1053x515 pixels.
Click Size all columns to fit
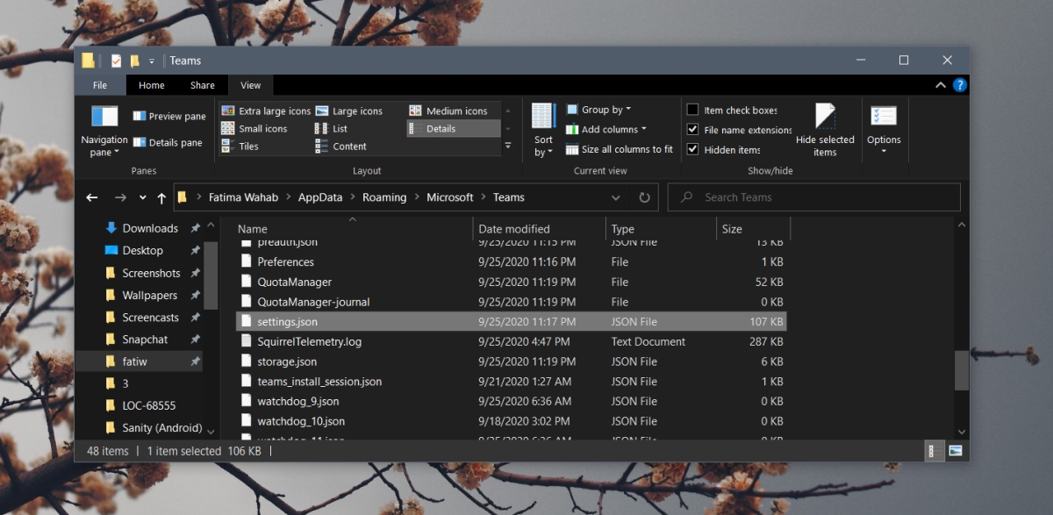point(619,149)
